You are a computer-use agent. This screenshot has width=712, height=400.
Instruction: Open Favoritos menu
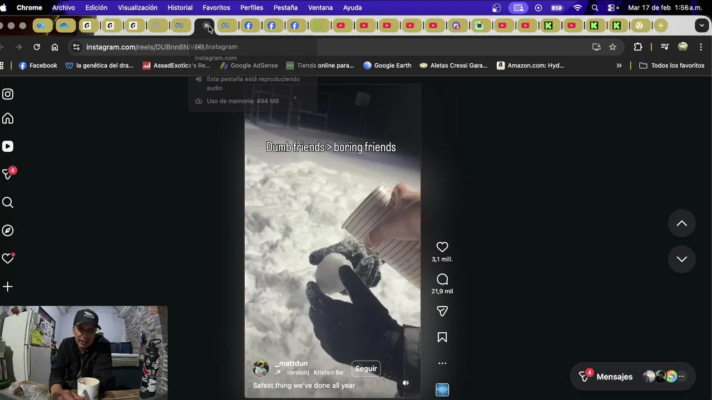[x=216, y=8]
